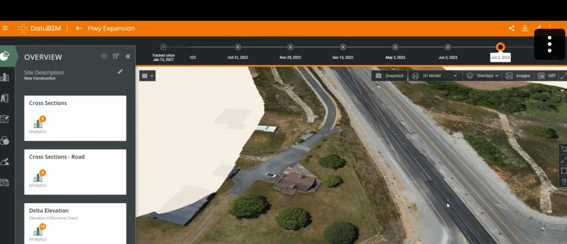Download project data from the header
Image resolution: width=567 pixels, height=244 pixels.
point(525,28)
